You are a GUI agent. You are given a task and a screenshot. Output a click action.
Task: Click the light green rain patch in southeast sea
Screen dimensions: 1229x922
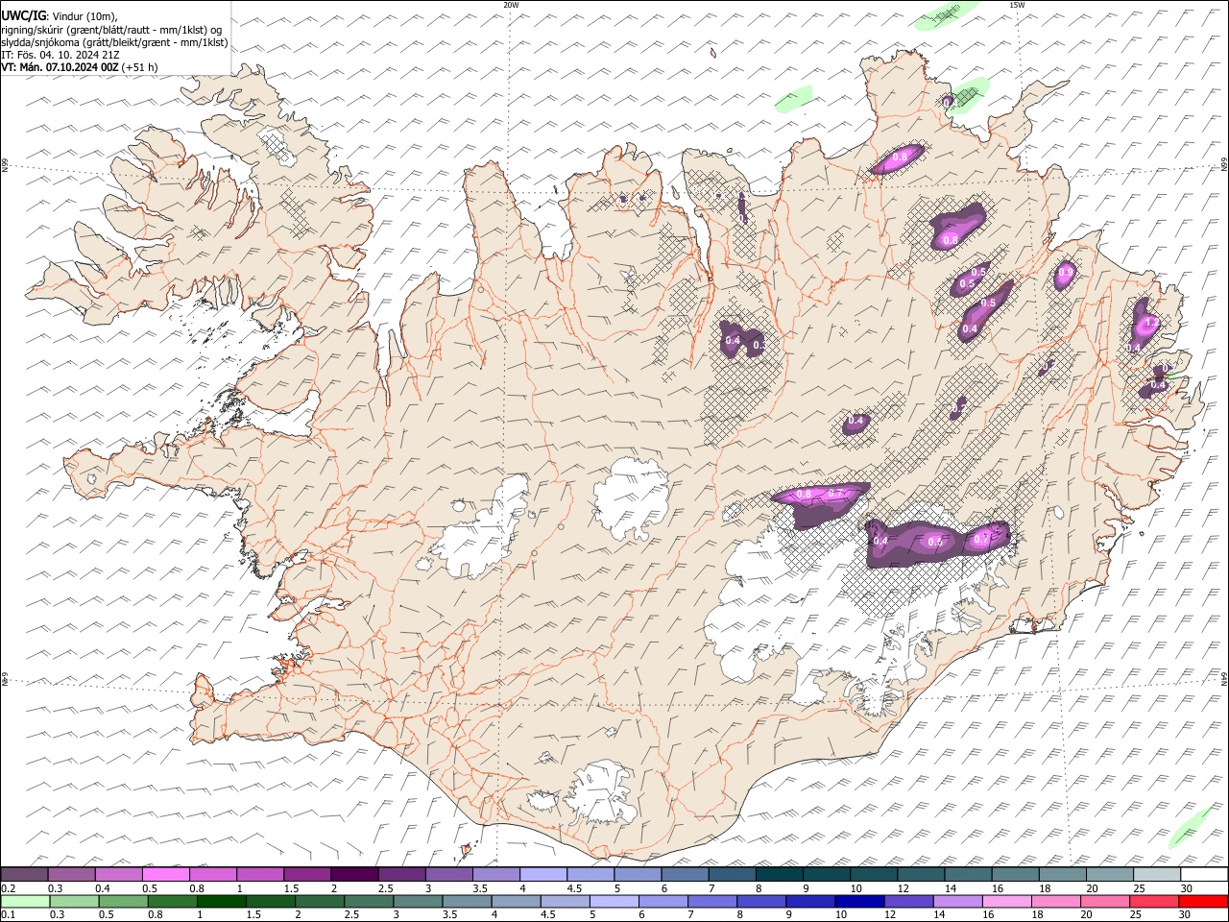coord(1191,827)
